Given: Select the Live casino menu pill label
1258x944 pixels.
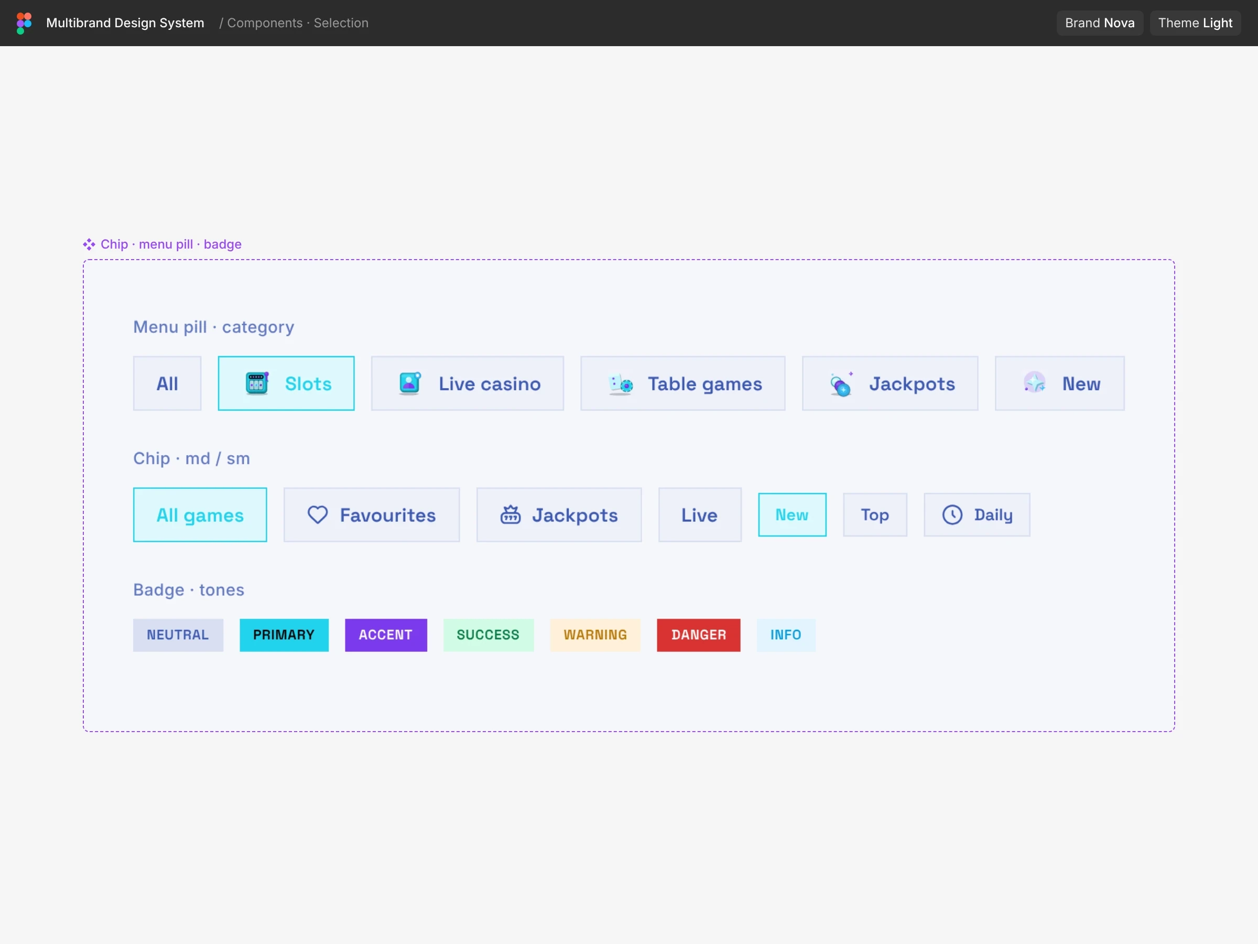Looking at the screenshot, I should point(490,384).
